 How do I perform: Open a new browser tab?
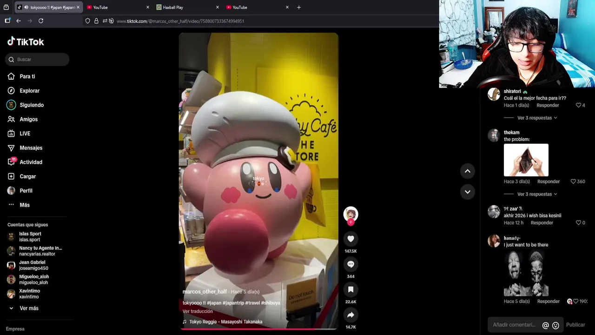[299, 7]
